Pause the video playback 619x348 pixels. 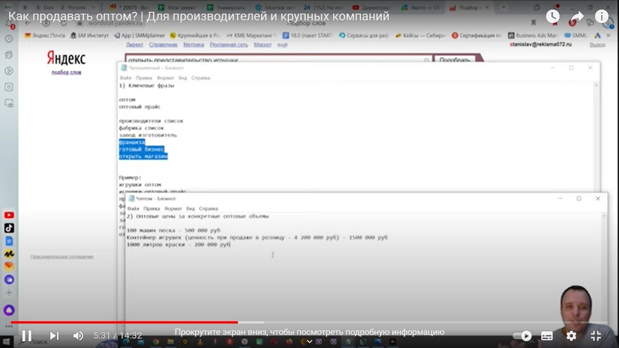pos(26,336)
